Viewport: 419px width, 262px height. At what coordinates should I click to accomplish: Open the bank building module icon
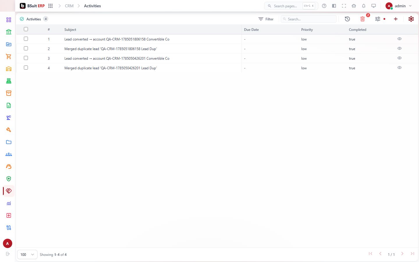(x=9, y=32)
